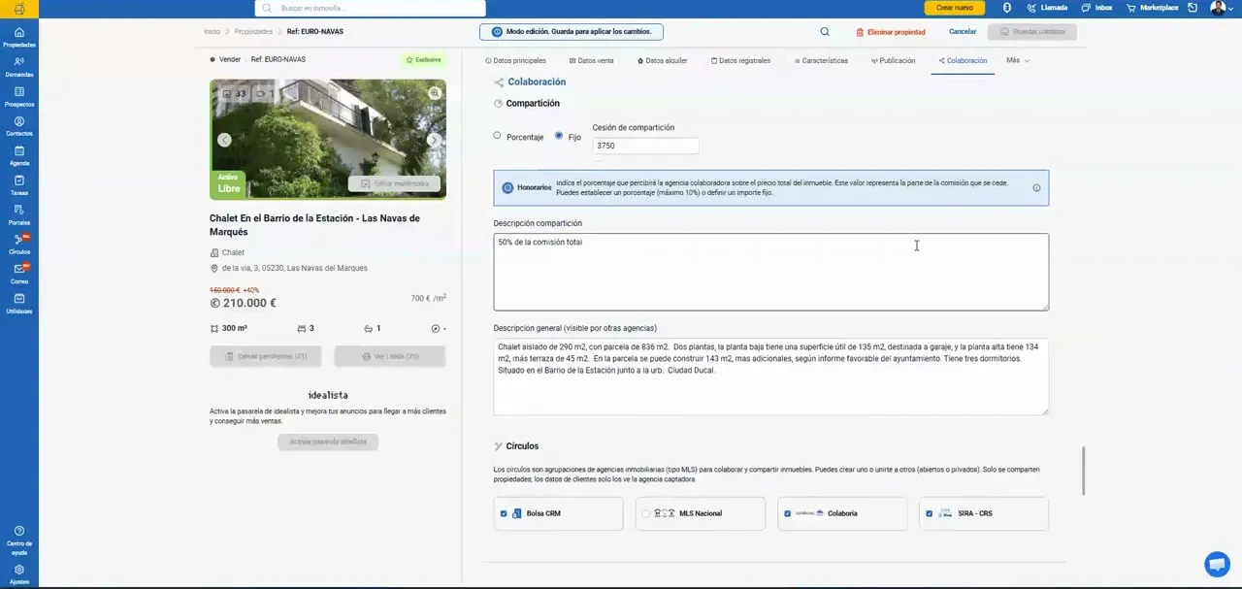Open the Publicación tab
Viewport: 1242px width, 589px height.
click(x=893, y=60)
